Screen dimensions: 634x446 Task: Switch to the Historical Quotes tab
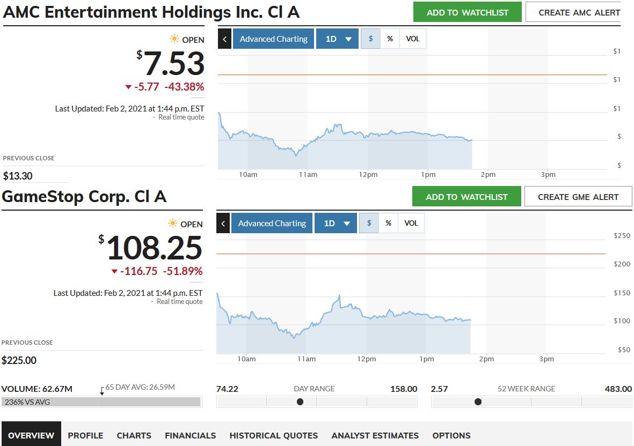pyautogui.click(x=274, y=435)
